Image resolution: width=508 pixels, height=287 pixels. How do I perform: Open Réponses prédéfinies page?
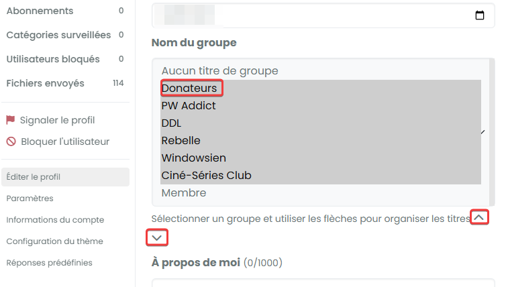tap(49, 263)
